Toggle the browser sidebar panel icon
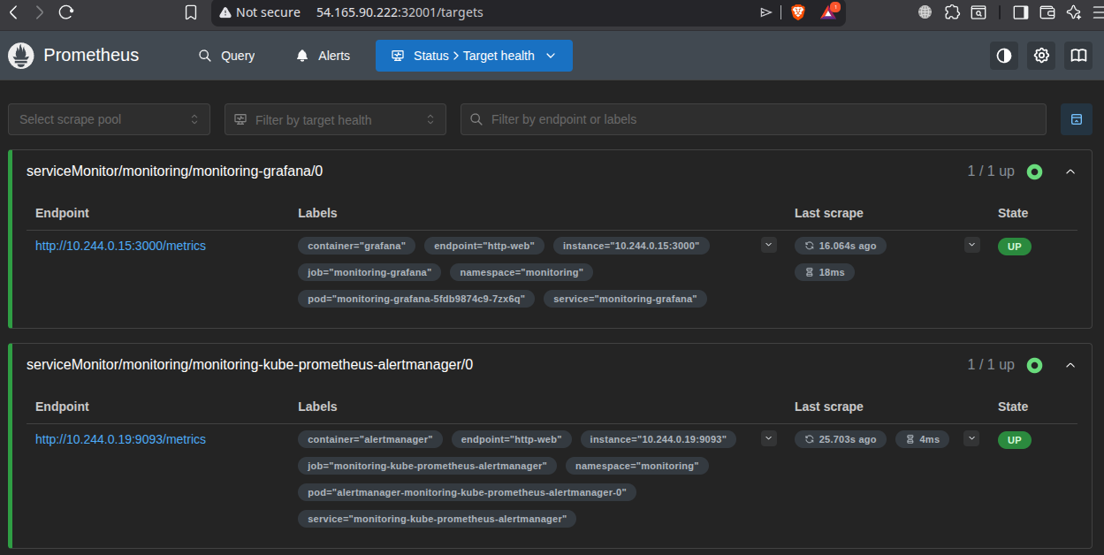This screenshot has height=555, width=1104. [x=1020, y=12]
